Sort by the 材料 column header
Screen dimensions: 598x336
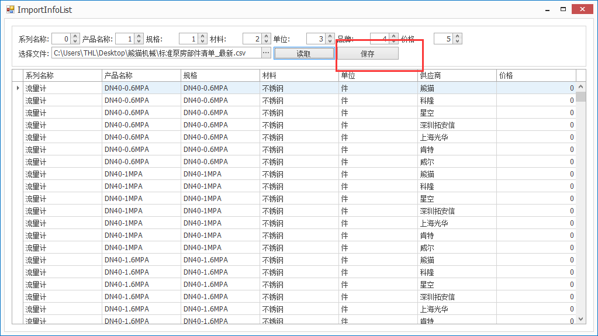click(299, 75)
